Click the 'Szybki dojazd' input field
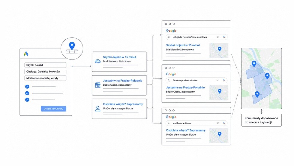 pos(45,65)
